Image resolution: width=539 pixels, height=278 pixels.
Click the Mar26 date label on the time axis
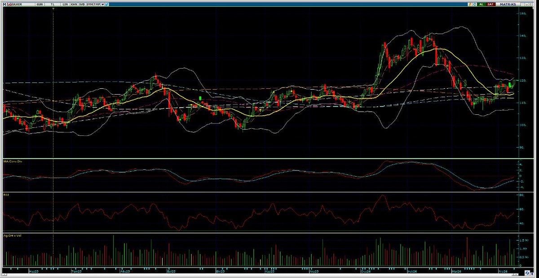[457, 271]
